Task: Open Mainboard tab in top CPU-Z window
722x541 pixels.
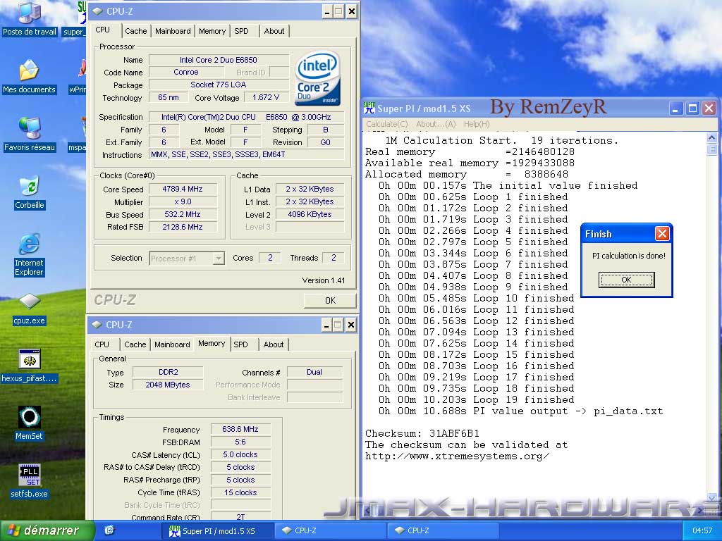Action: click(173, 31)
